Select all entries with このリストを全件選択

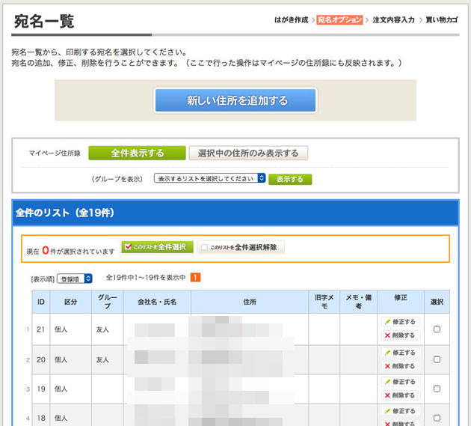[x=158, y=247]
